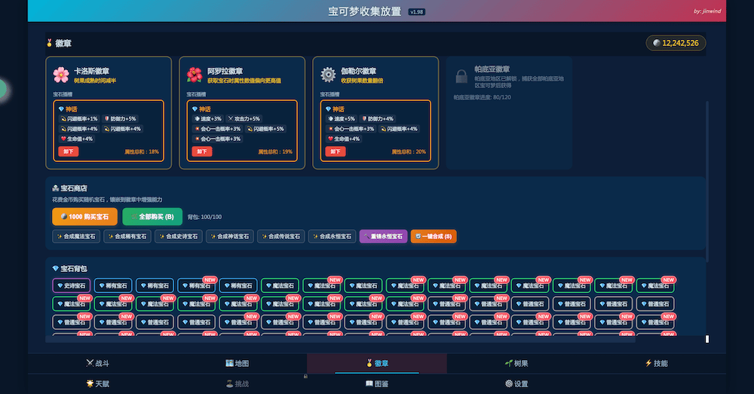Image resolution: width=754 pixels, height=394 pixels.
Task: Click the first 稀有宝石 gem in backpack
Action: pyautogui.click(x=113, y=286)
